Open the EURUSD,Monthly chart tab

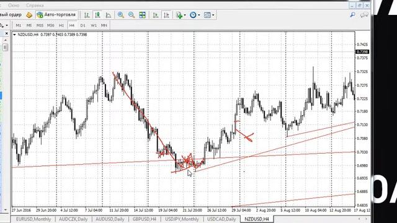coord(33,219)
